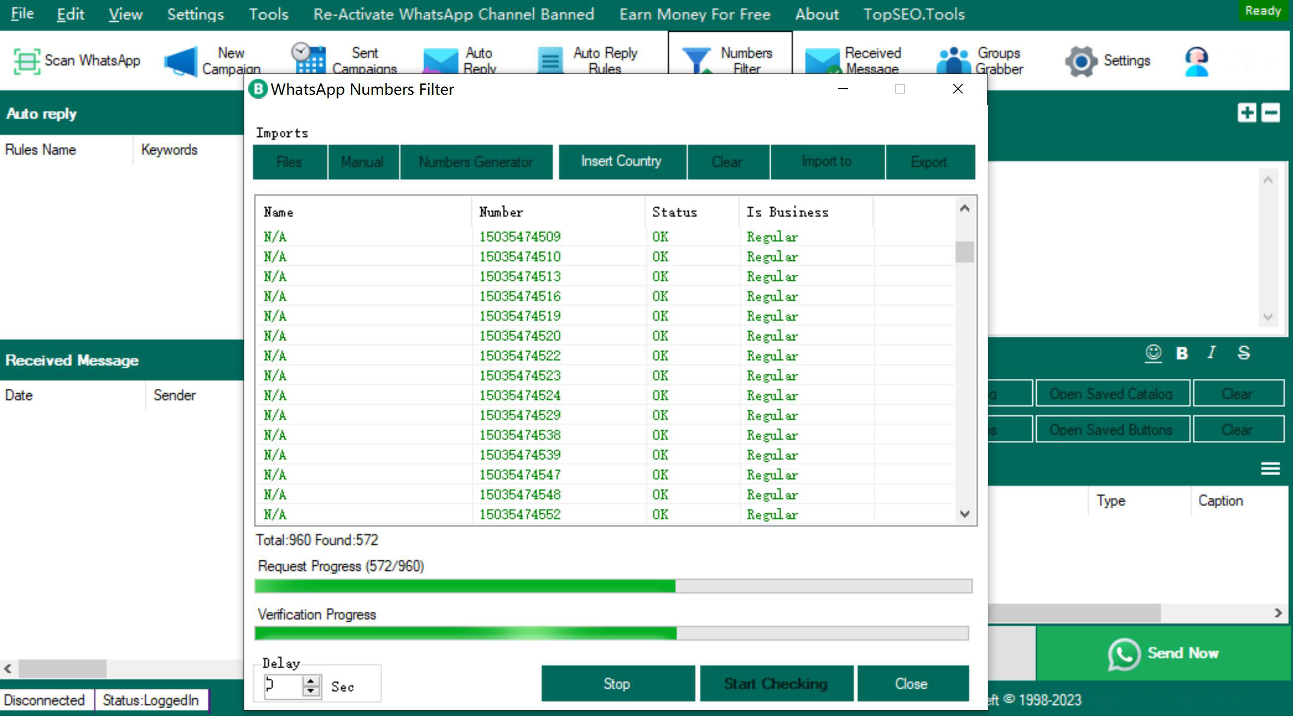
Task: Select row with number 15035474509
Action: (604, 237)
